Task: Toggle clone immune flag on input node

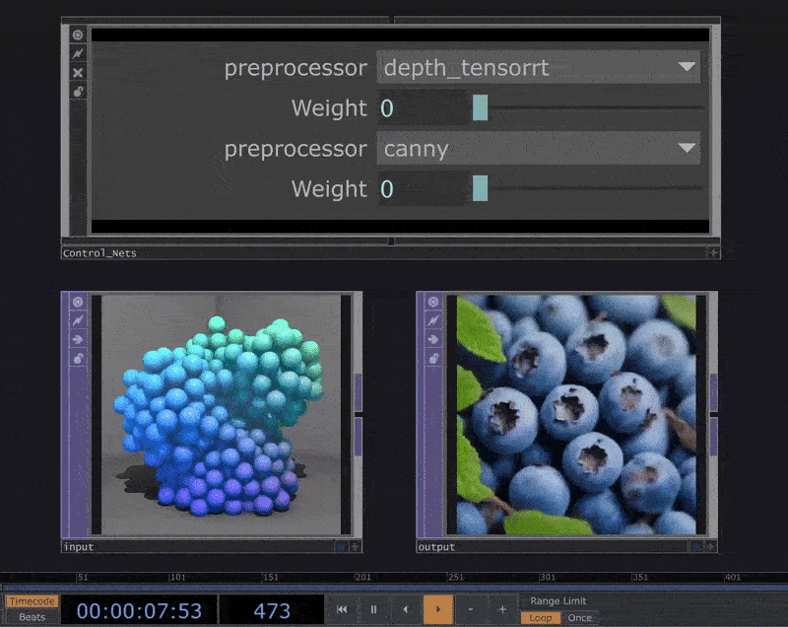Action: click(78, 320)
